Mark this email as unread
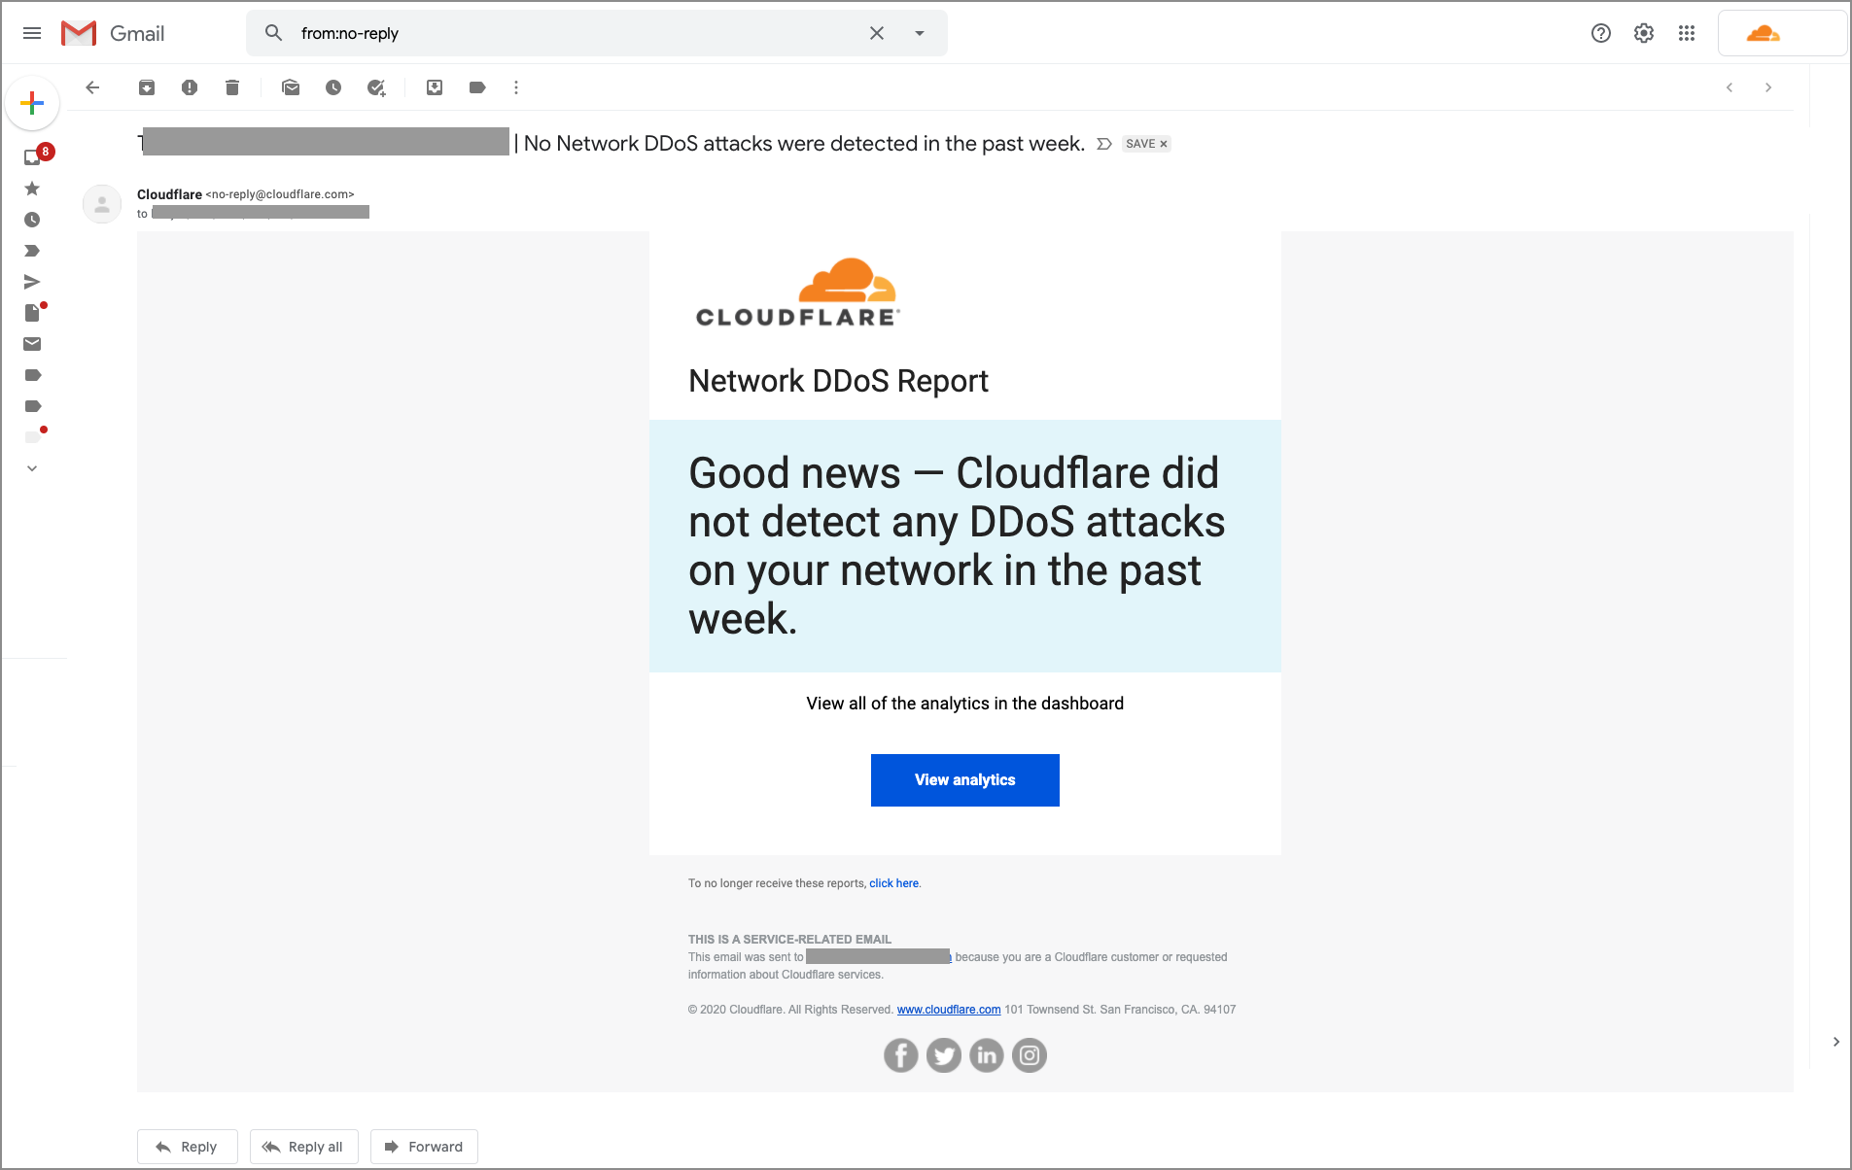Viewport: 1852px width, 1170px height. tap(291, 87)
